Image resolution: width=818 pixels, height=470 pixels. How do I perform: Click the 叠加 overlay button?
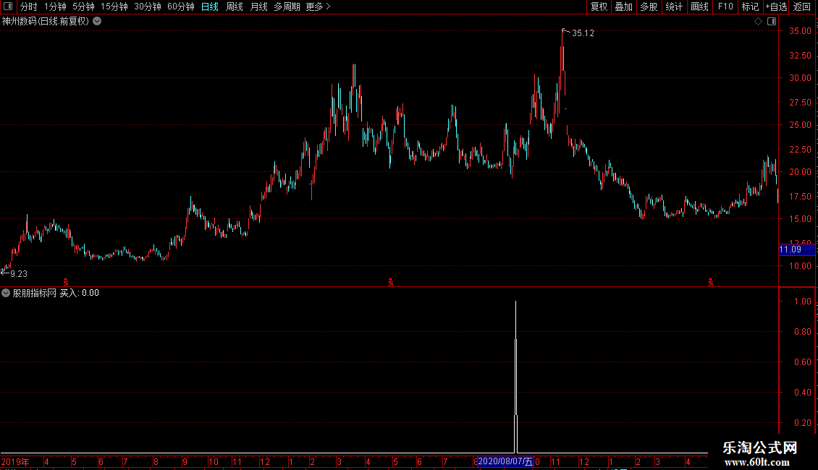[623, 7]
